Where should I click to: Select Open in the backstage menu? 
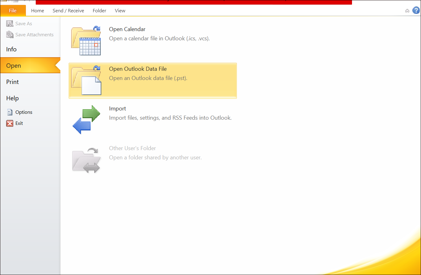pyautogui.click(x=30, y=66)
